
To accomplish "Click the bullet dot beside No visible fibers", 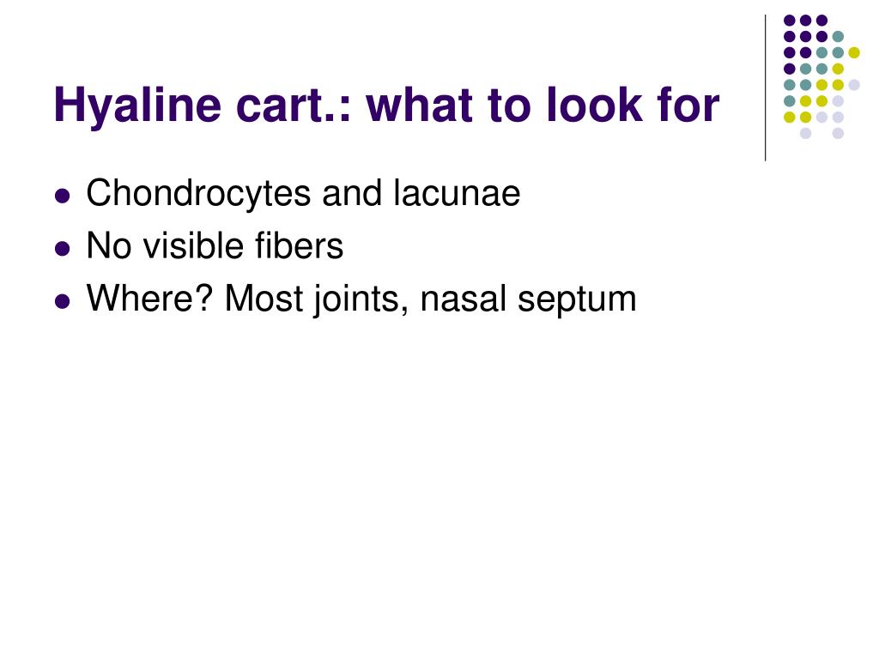I will tap(63, 248).
